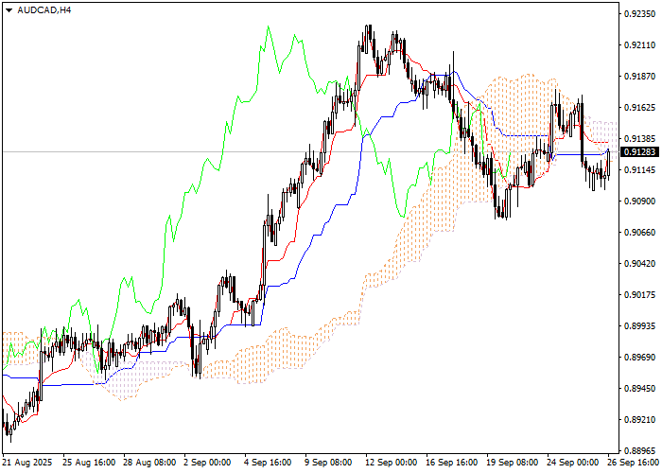Click the 0.90420 price scale label
The width and height of the screenshot is (662, 473).
(x=640, y=264)
